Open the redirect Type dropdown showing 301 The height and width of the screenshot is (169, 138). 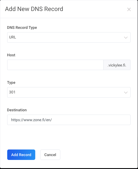69,92
